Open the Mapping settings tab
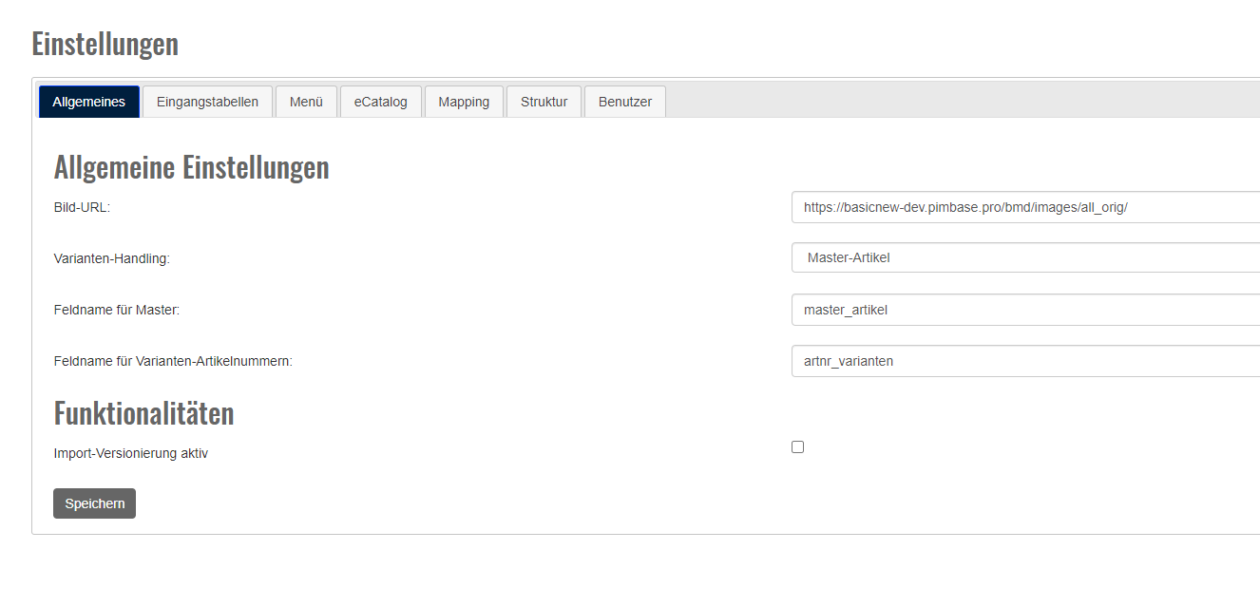This screenshot has width=1260, height=607. coord(464,102)
